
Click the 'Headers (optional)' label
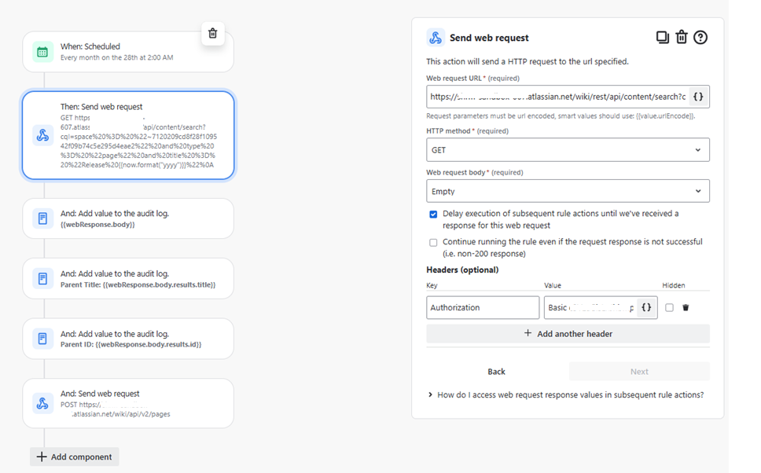click(x=462, y=269)
